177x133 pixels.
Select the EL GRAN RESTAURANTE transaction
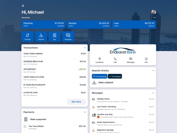(x=55, y=86)
